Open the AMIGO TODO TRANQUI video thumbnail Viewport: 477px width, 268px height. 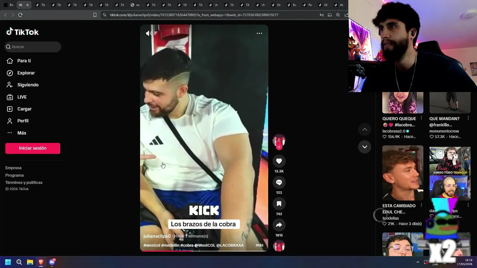tap(450, 173)
